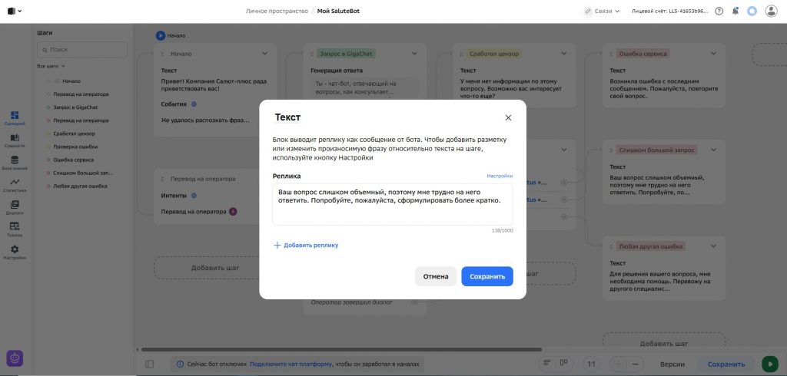Open the user profile avatar
Viewport: 787px width, 376px height.
(771, 11)
